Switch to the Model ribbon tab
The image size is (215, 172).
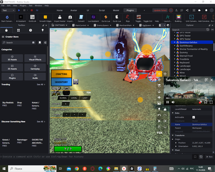pyautogui.click(x=116, y=10)
